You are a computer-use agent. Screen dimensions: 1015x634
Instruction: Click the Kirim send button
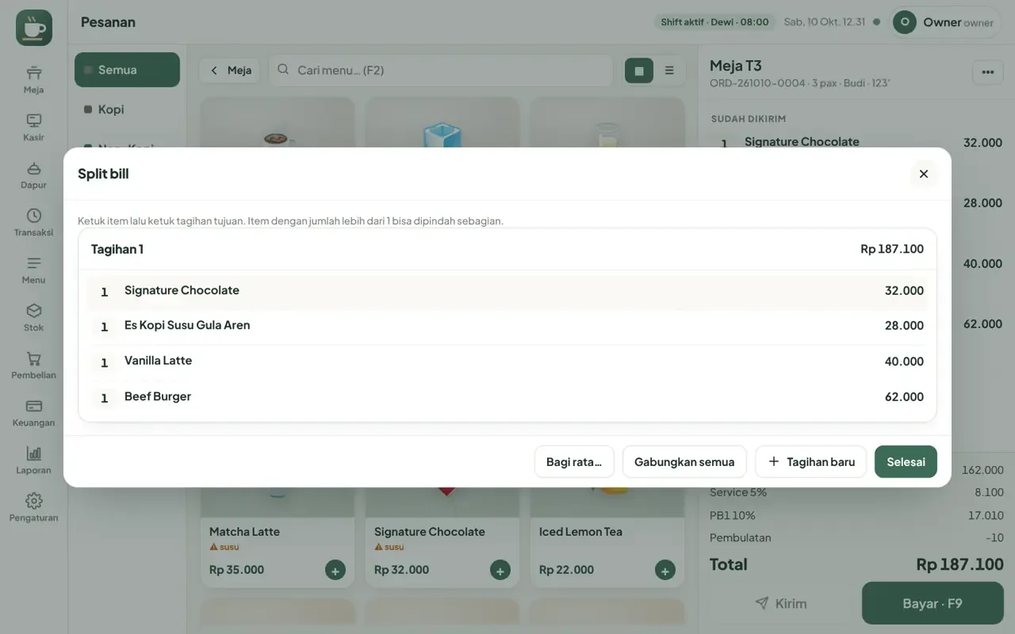[780, 604]
